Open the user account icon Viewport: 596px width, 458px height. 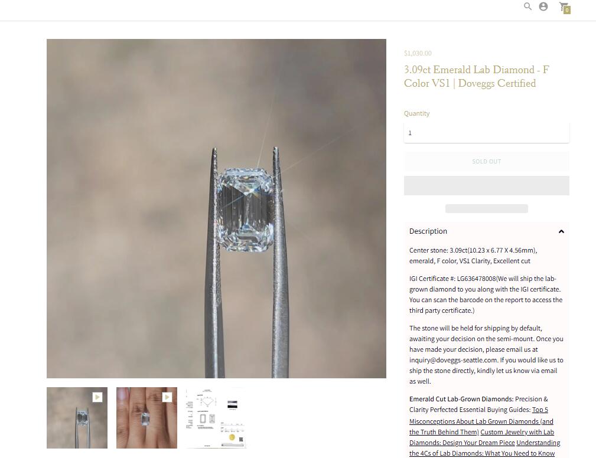tap(543, 6)
